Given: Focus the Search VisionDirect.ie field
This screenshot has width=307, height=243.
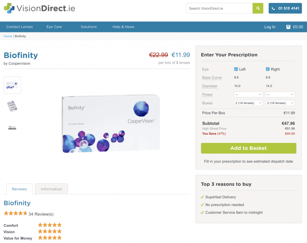Looking at the screenshot, I should (219, 8).
